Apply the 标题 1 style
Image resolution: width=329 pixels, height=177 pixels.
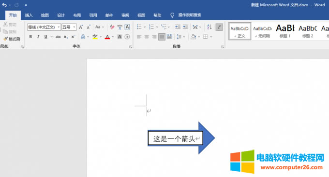[x=285, y=31]
